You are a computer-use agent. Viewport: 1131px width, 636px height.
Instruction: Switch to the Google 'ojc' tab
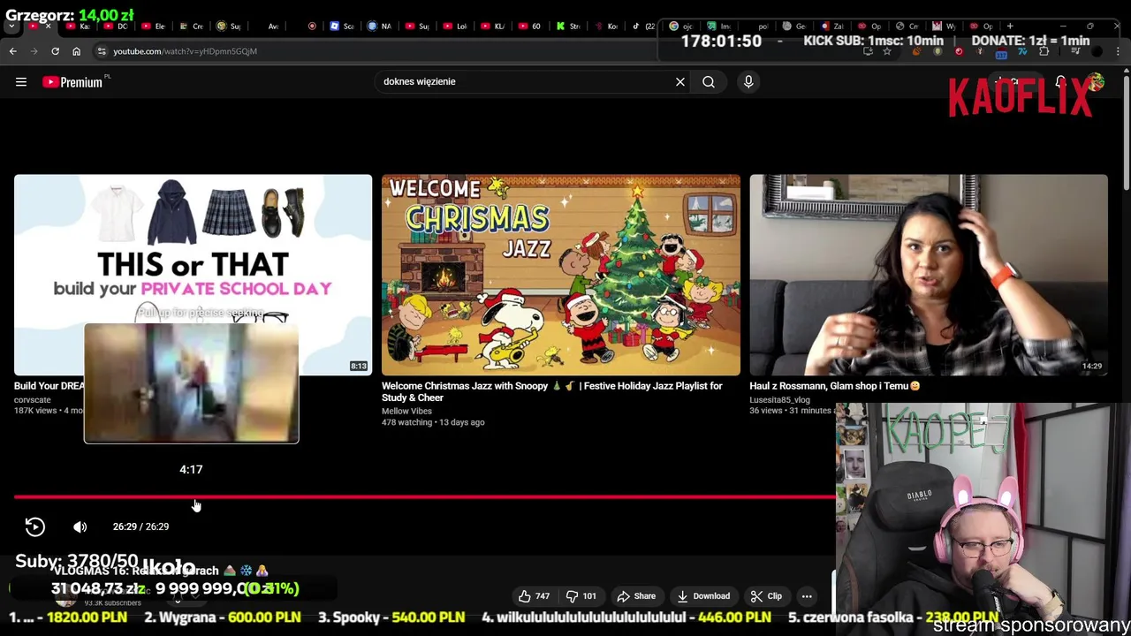[681, 26]
